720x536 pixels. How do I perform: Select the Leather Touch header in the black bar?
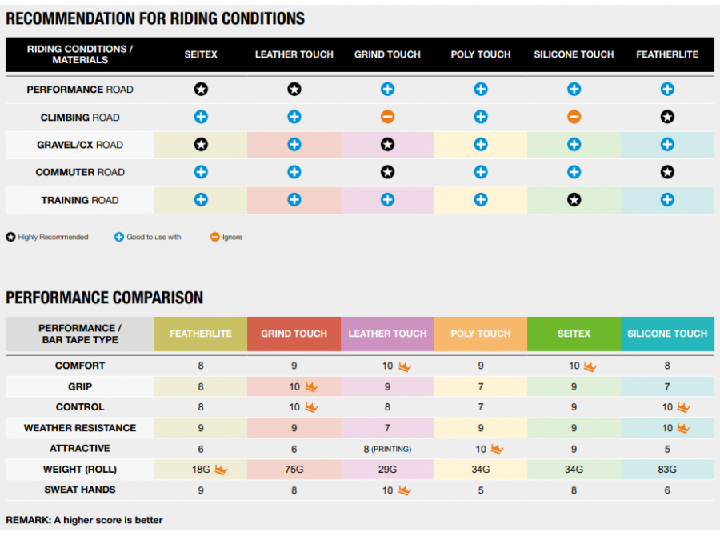pyautogui.click(x=294, y=54)
